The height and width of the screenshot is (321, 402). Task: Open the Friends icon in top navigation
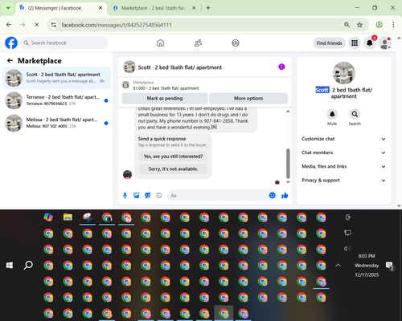click(x=198, y=43)
